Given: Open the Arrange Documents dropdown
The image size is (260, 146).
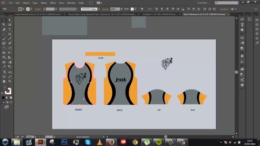Looking at the screenshot, I should point(99,3).
